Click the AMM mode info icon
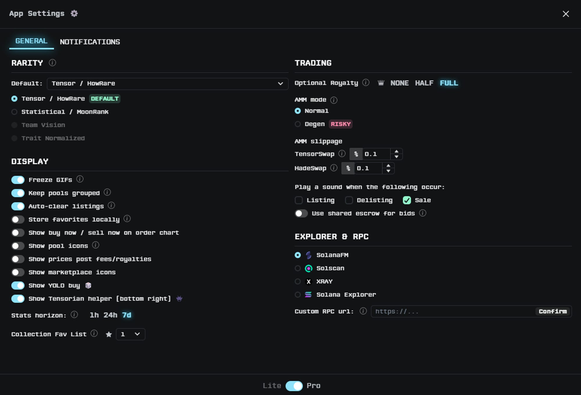 334,100
